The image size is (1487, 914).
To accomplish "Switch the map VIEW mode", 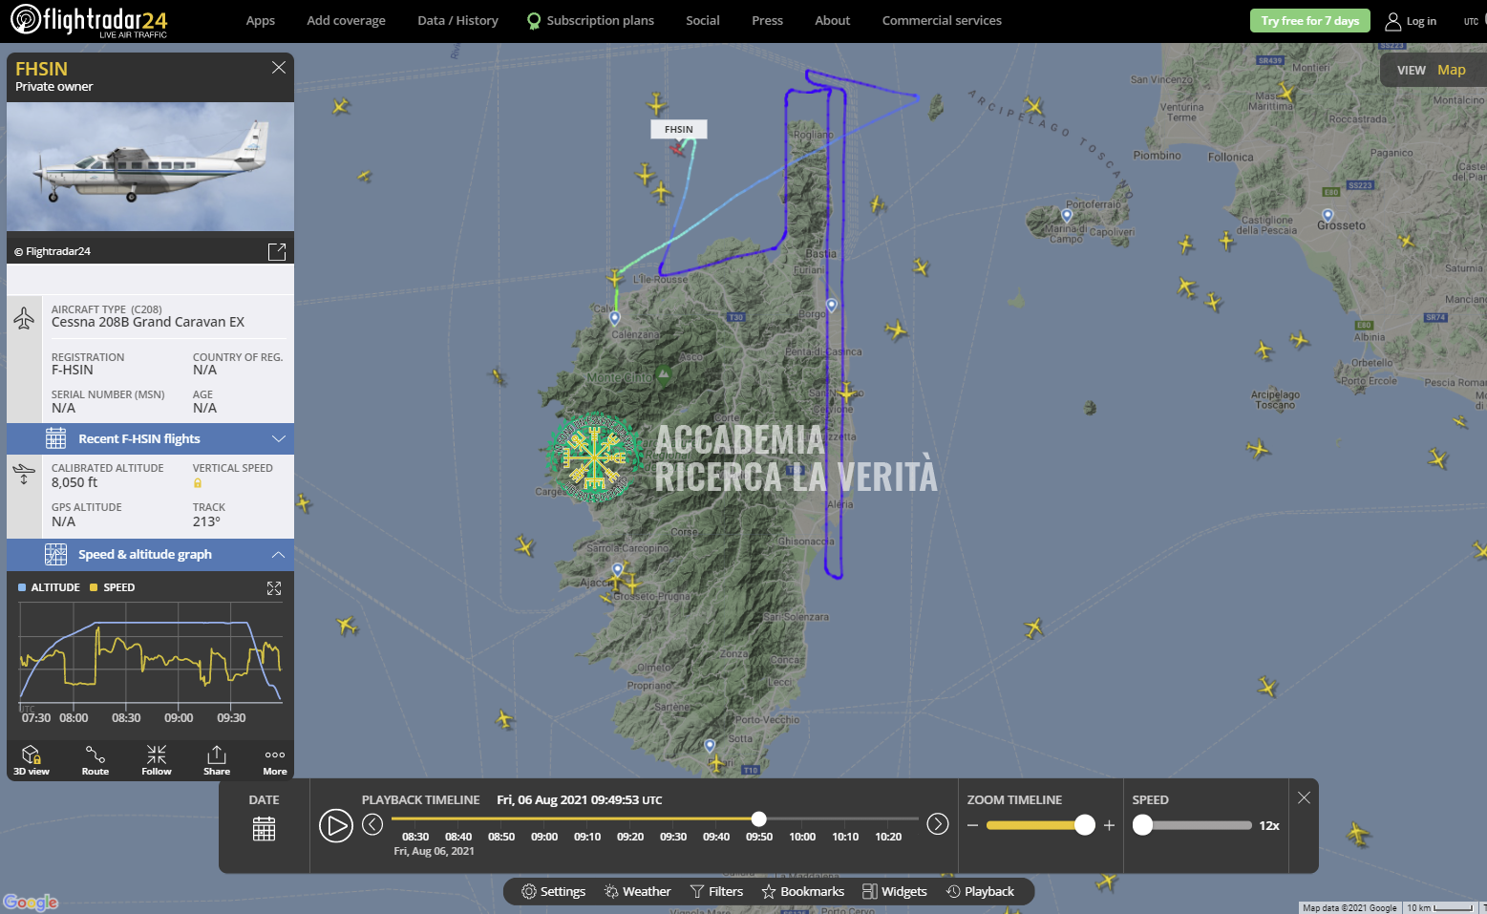I will tap(1431, 70).
